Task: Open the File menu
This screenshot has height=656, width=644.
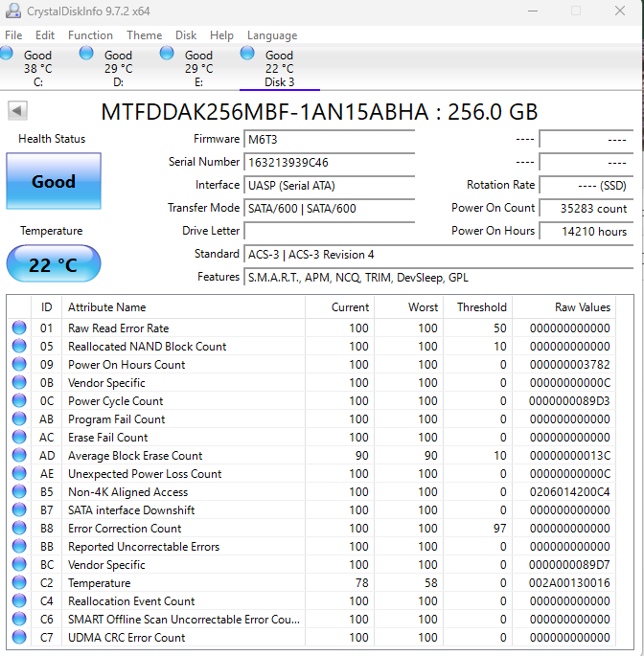Action: tap(13, 35)
